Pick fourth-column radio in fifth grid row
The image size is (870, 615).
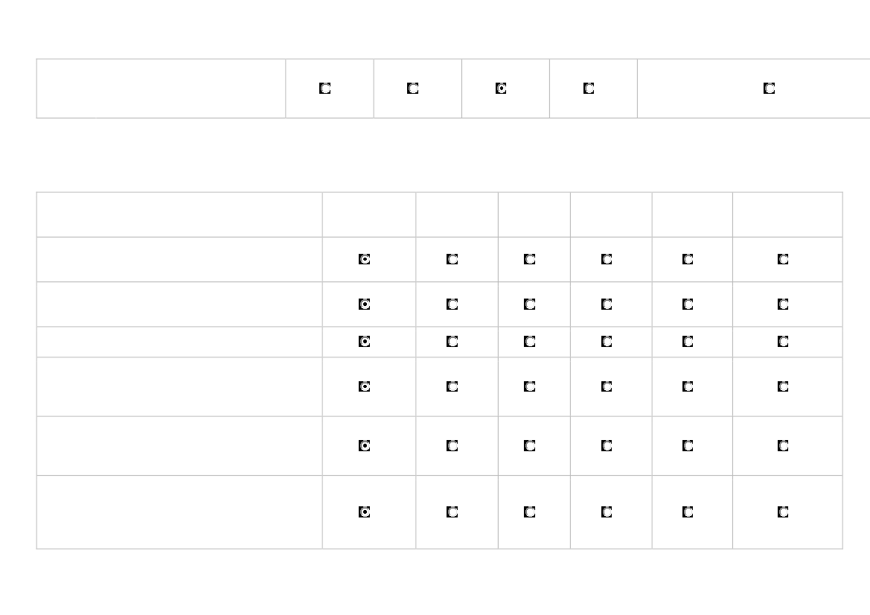607,446
